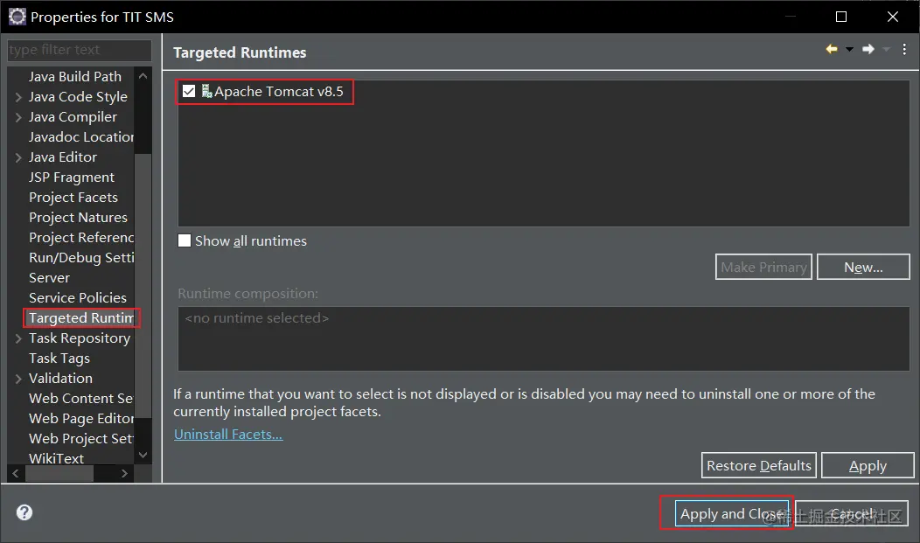This screenshot has height=543, width=920.
Task: Click the Cancel button
Action: pyautogui.click(x=852, y=513)
